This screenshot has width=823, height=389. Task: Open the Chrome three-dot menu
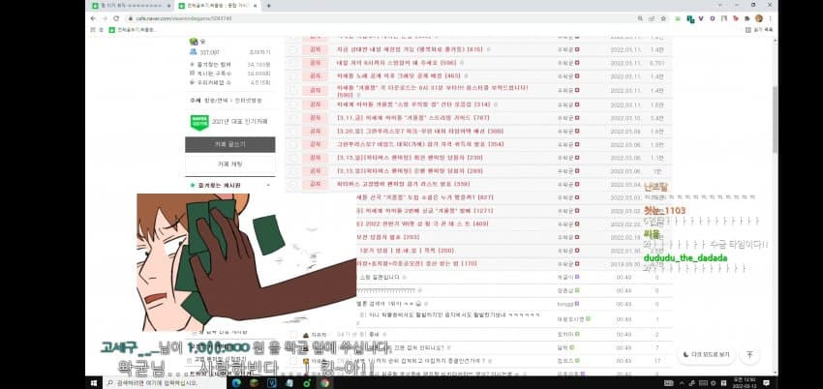click(x=770, y=18)
